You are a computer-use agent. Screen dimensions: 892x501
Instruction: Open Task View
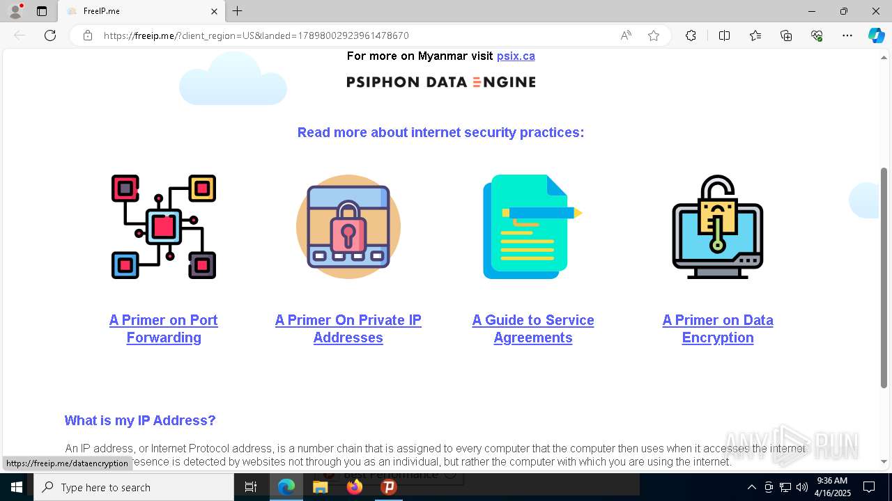[x=252, y=487]
